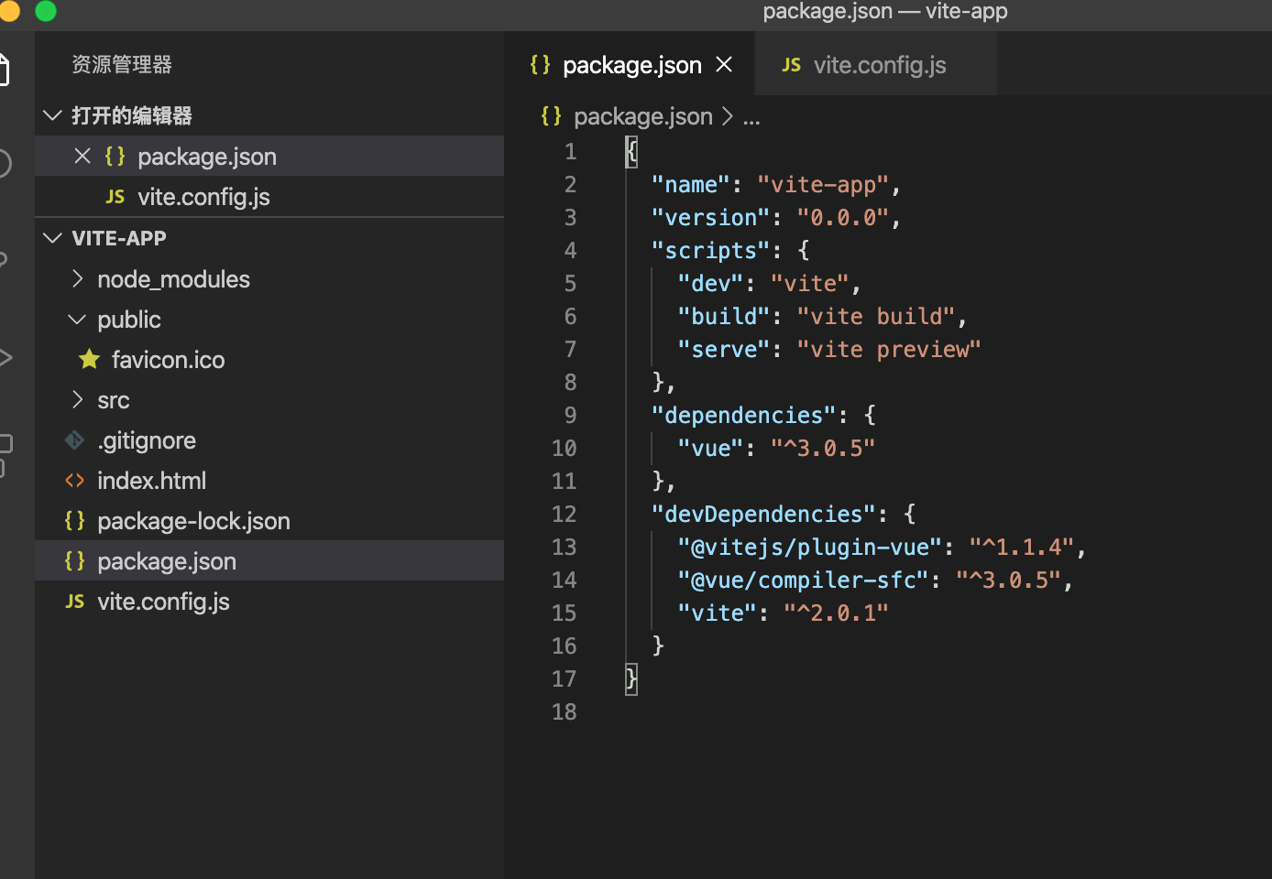
Task: Click the green window zoom button
Action: point(46,11)
